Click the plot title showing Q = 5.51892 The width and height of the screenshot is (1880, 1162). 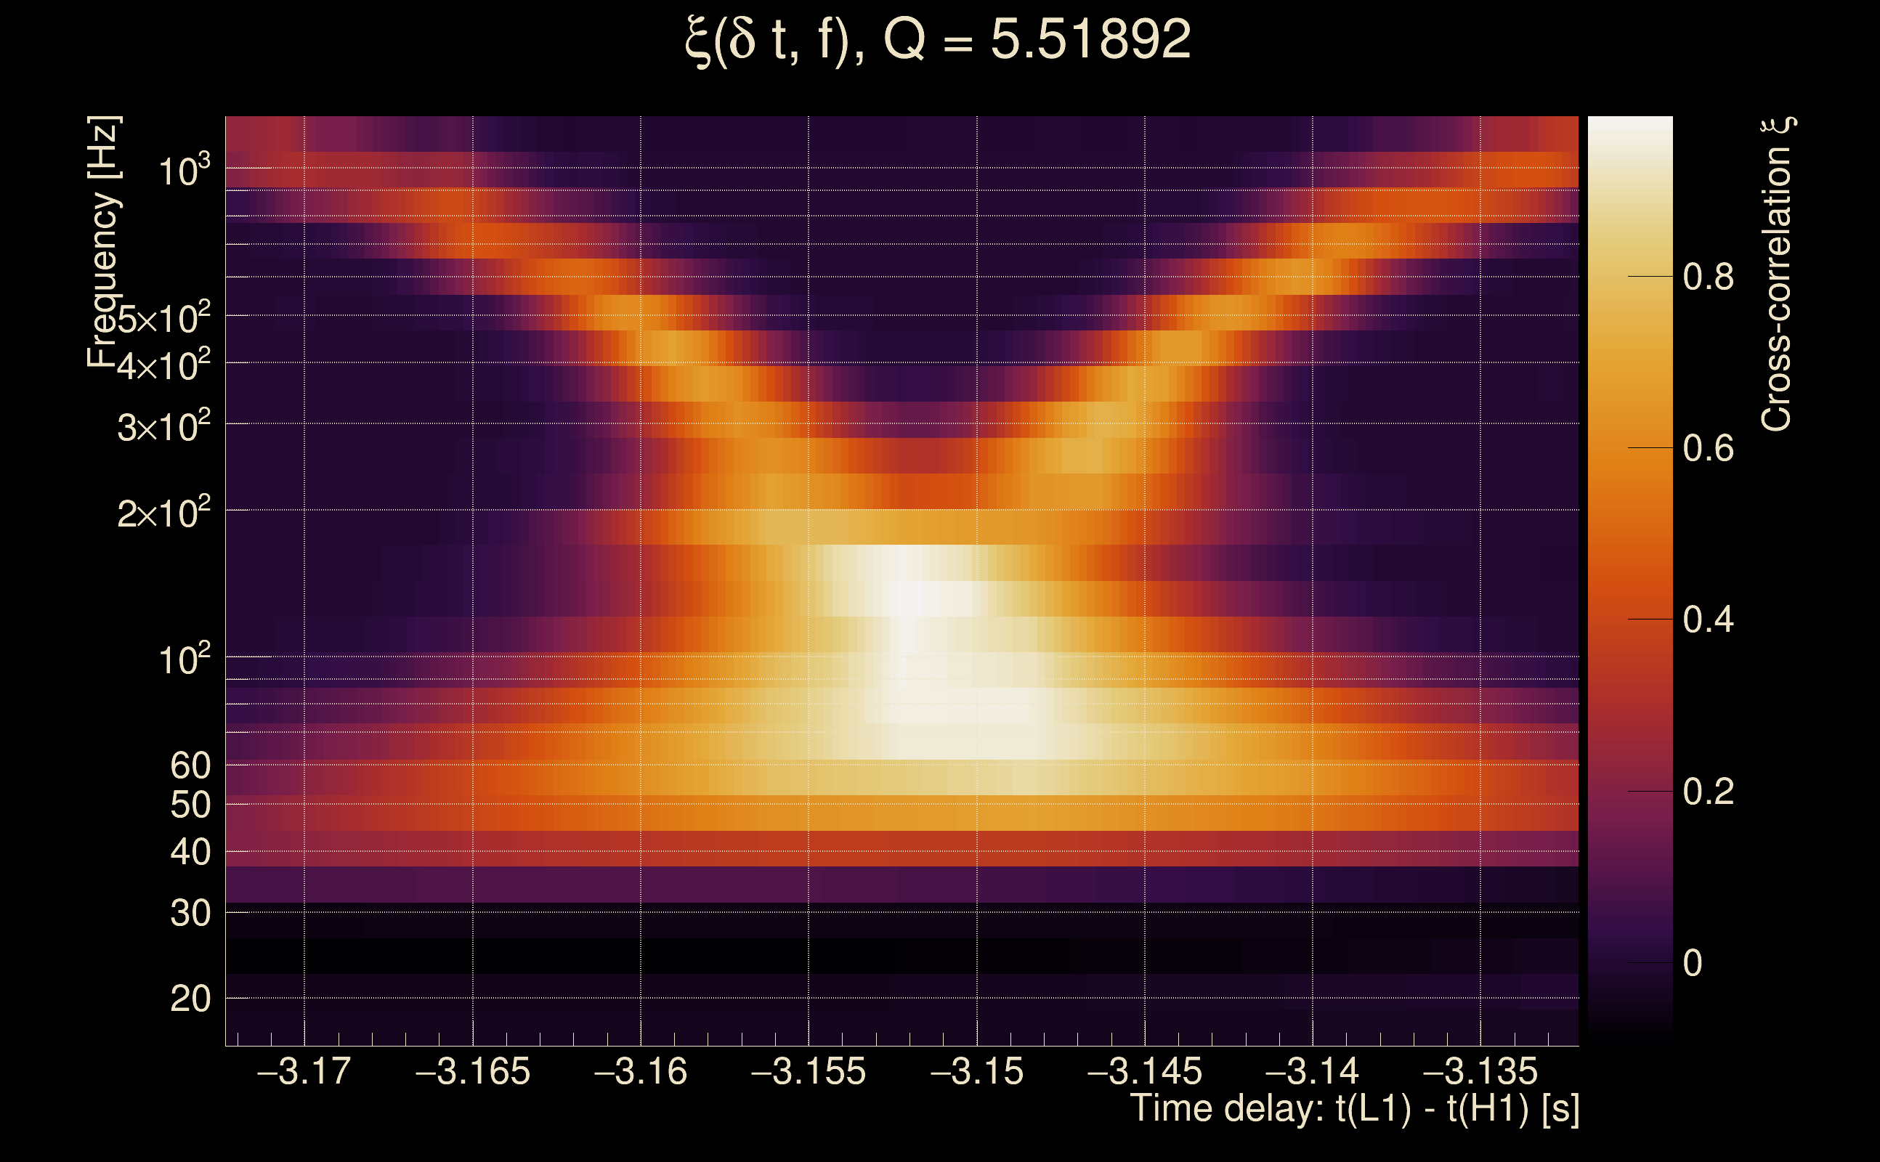938,40
